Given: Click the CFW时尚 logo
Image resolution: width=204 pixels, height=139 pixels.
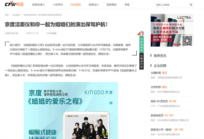Looking at the screenshot, I should (14, 4).
